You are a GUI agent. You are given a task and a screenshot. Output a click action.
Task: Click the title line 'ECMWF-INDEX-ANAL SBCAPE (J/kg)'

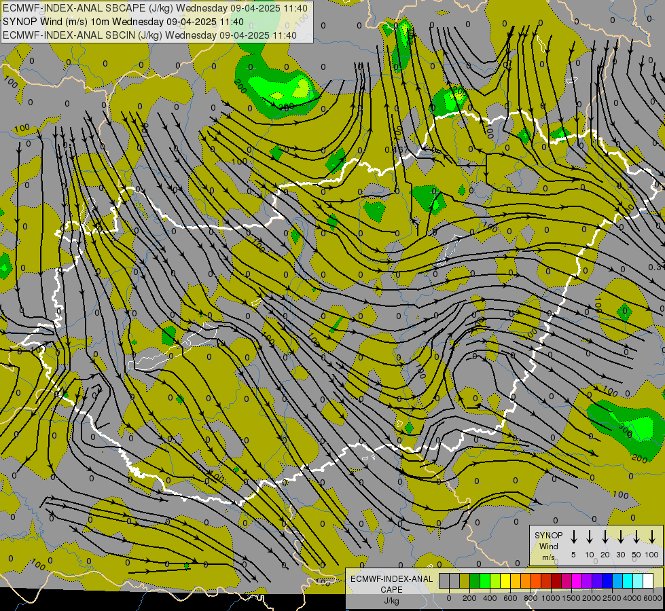pos(88,8)
